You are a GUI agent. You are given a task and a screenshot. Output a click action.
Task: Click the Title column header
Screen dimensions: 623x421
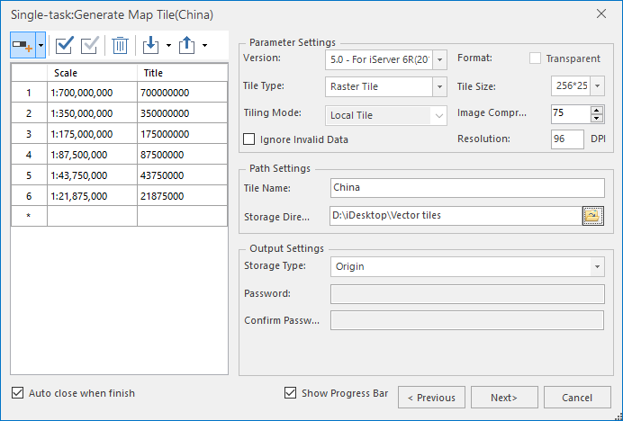[183, 73]
